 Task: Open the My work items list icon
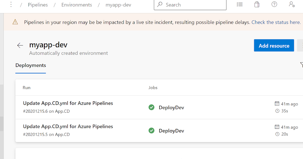coord(240,4)
